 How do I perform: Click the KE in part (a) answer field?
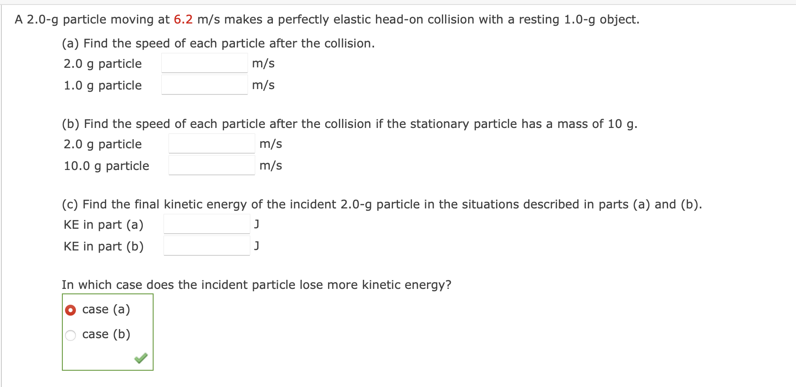click(206, 224)
